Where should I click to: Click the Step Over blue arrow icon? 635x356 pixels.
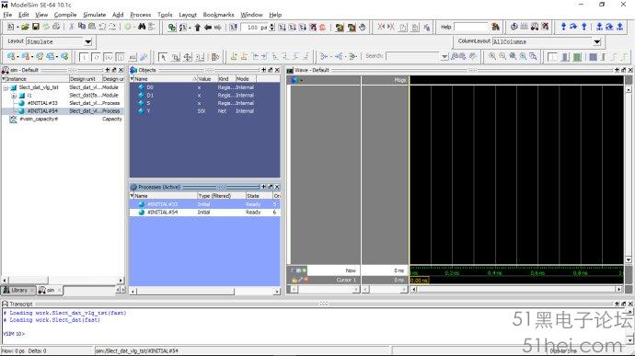point(573,27)
